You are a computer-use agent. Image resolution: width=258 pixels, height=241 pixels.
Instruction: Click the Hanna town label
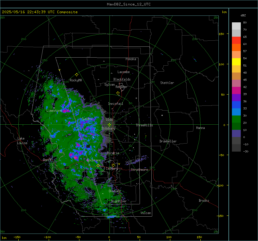200,128
